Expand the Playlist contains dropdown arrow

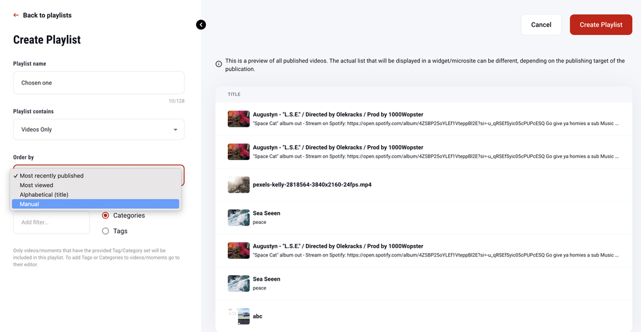point(175,130)
